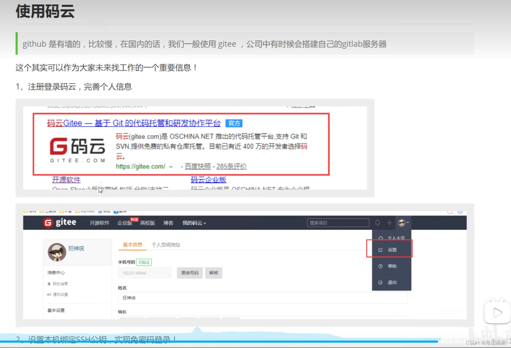Open the notification bell icon
The height and width of the screenshot is (348, 511).
point(377,223)
